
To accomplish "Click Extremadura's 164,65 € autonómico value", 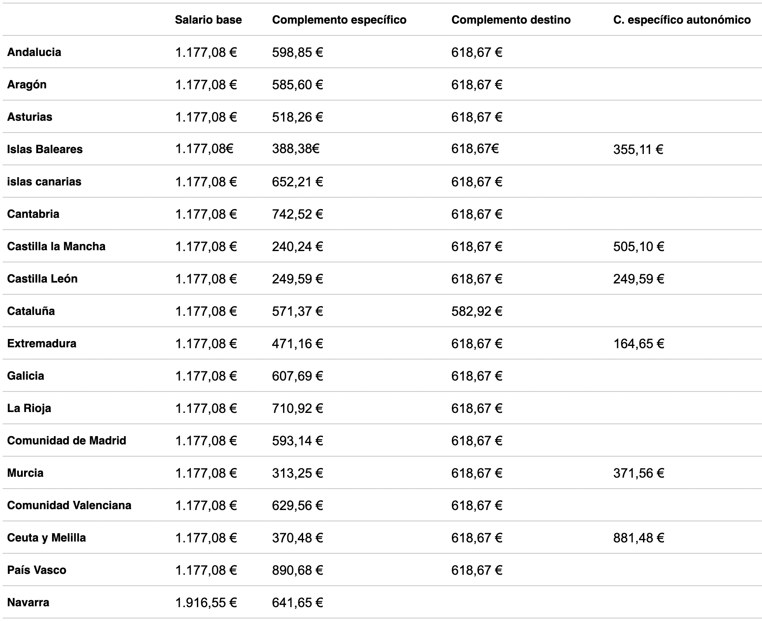I will pyautogui.click(x=639, y=343).
